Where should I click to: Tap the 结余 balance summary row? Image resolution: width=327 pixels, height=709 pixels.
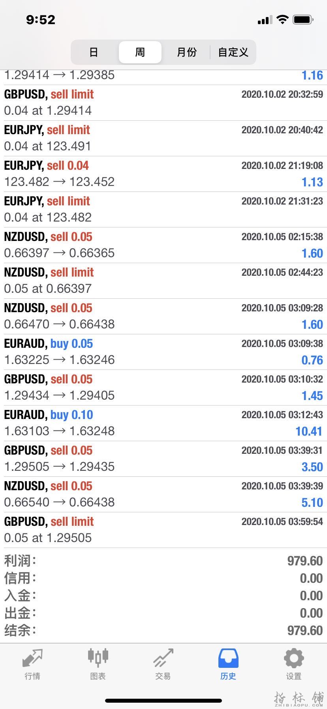(163, 630)
